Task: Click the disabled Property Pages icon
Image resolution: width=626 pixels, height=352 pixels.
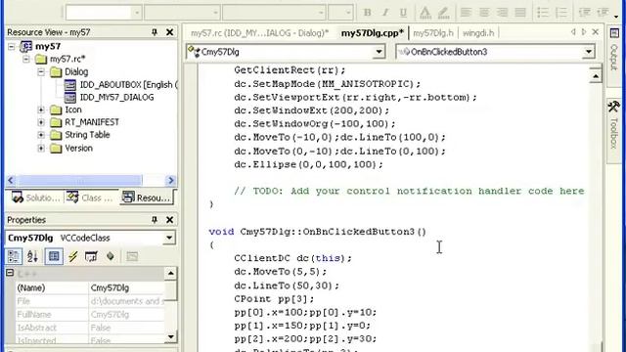Action: (x=132, y=256)
